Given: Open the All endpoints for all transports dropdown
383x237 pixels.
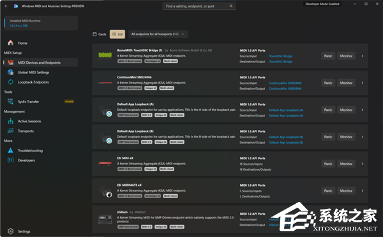Looking at the screenshot, I should 158,34.
